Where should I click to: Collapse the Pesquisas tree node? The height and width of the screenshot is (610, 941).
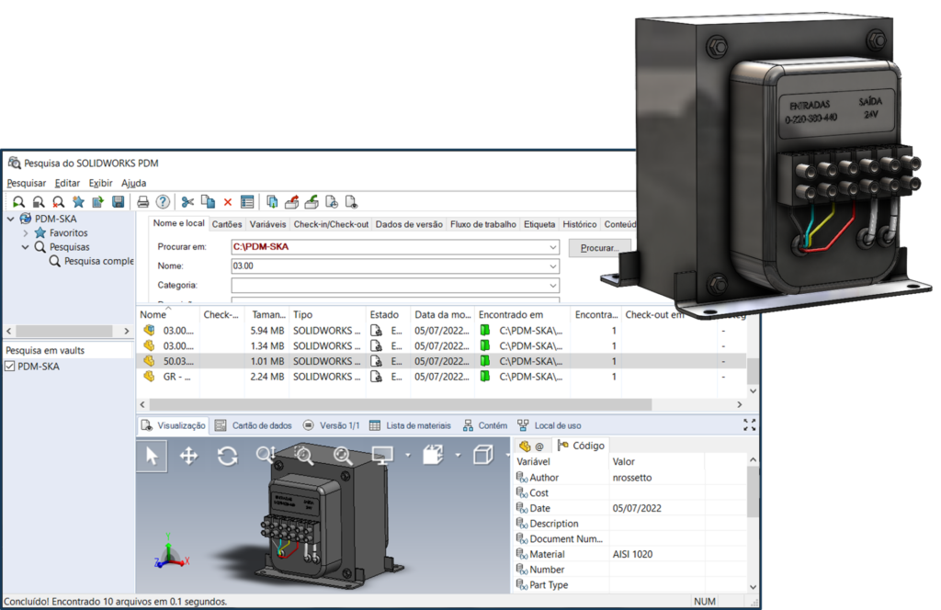pos(27,247)
